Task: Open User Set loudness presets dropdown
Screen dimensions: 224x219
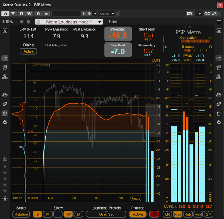Action: (106, 214)
